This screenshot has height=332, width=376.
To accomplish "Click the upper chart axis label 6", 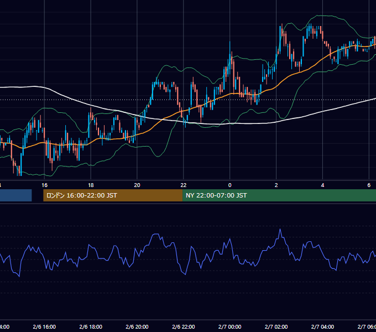I will [369, 185].
